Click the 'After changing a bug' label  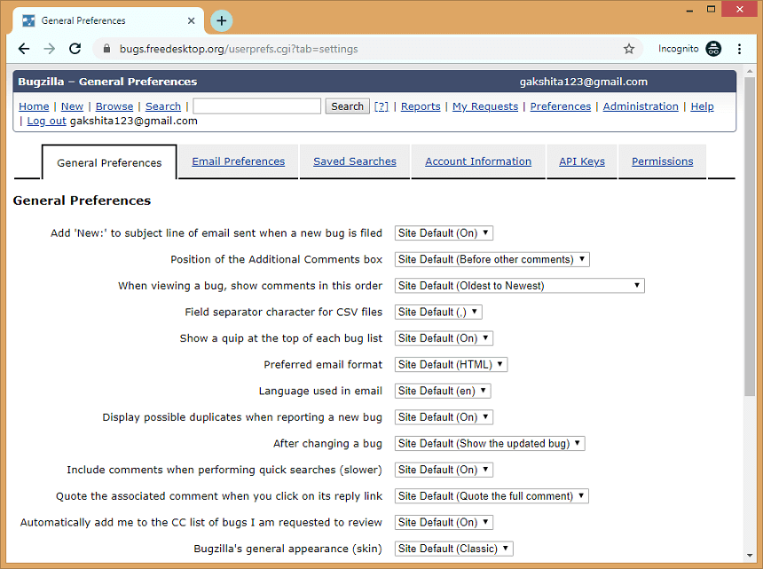327,444
